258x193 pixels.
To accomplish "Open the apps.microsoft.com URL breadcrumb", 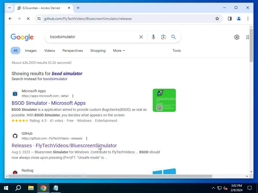I will [45, 96].
